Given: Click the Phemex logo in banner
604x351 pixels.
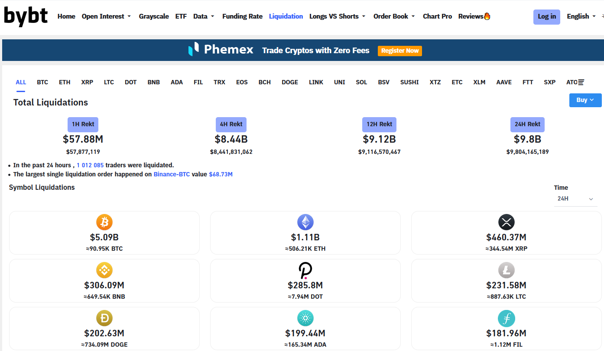Looking at the screenshot, I should (221, 50).
